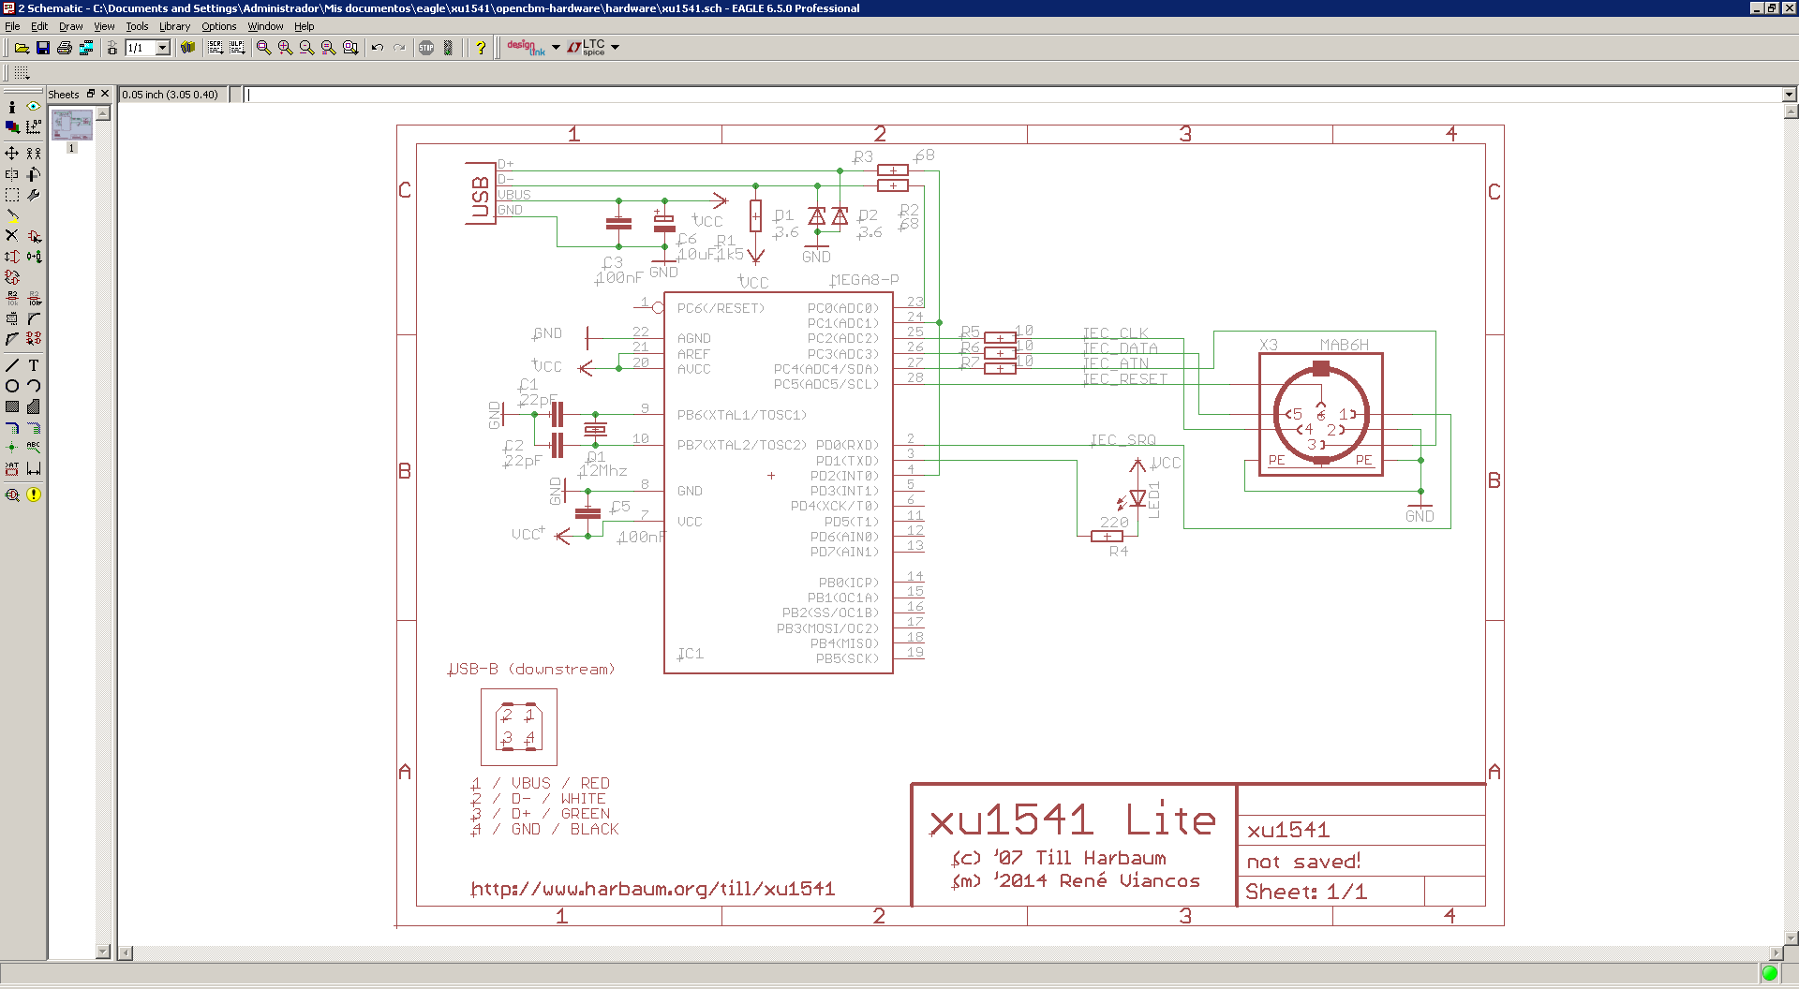This screenshot has width=1799, height=989.
Task: Pick the Text tool
Action: (34, 365)
